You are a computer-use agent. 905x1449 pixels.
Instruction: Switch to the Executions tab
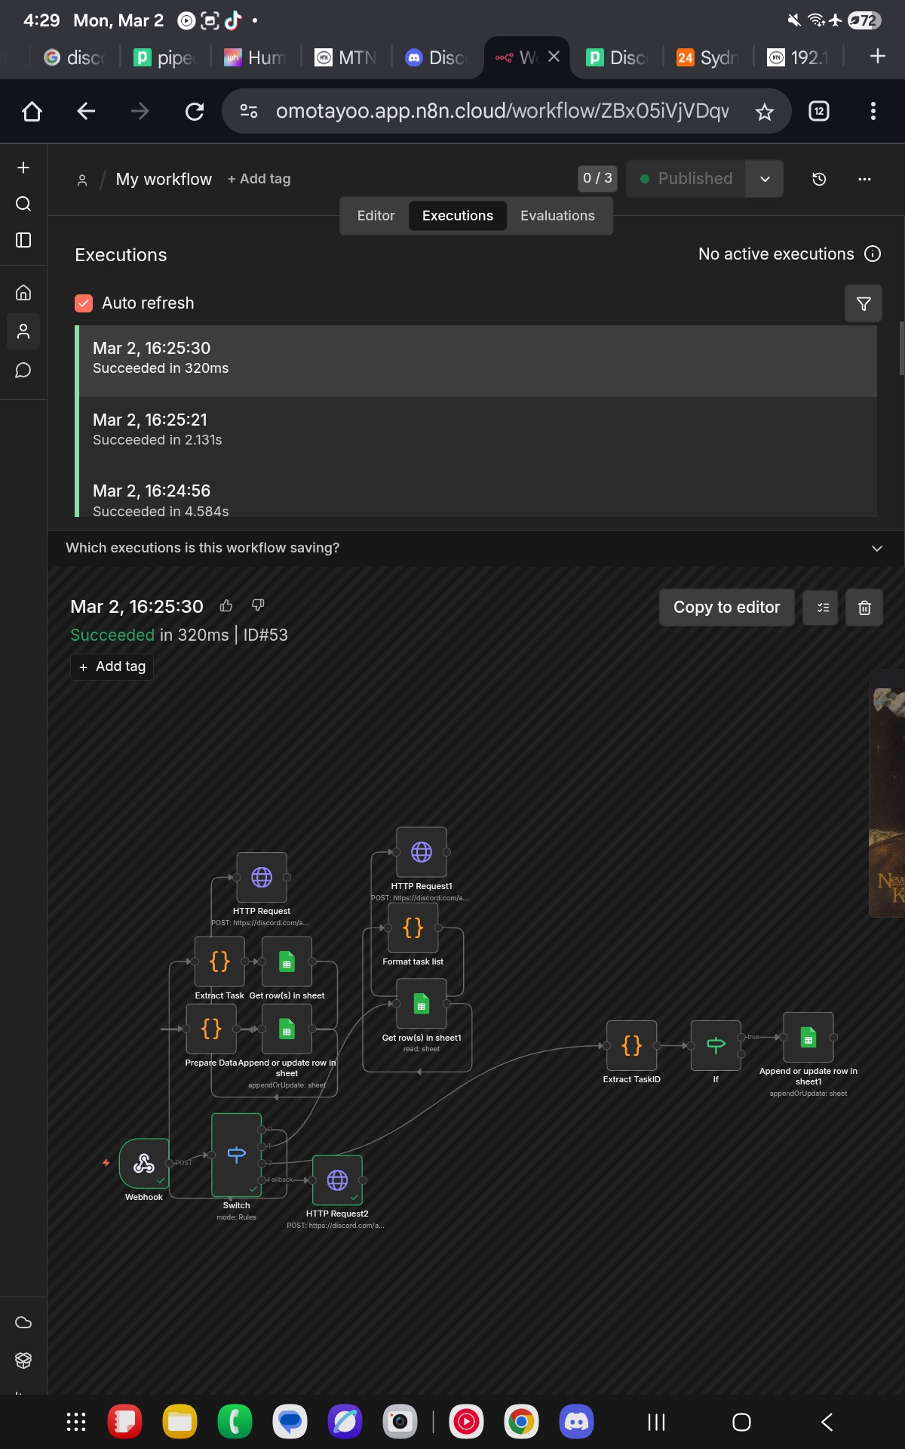[x=458, y=216]
